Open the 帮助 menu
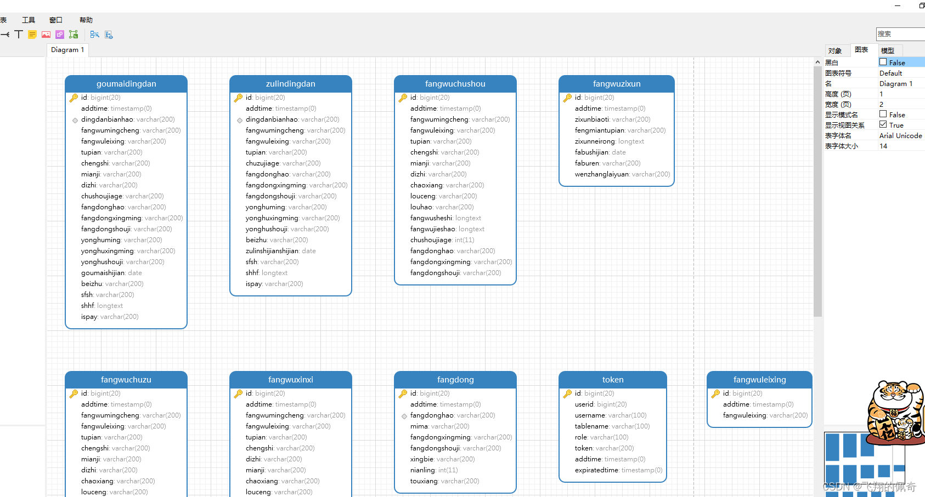Viewport: 925px width, 497px height. [86, 20]
